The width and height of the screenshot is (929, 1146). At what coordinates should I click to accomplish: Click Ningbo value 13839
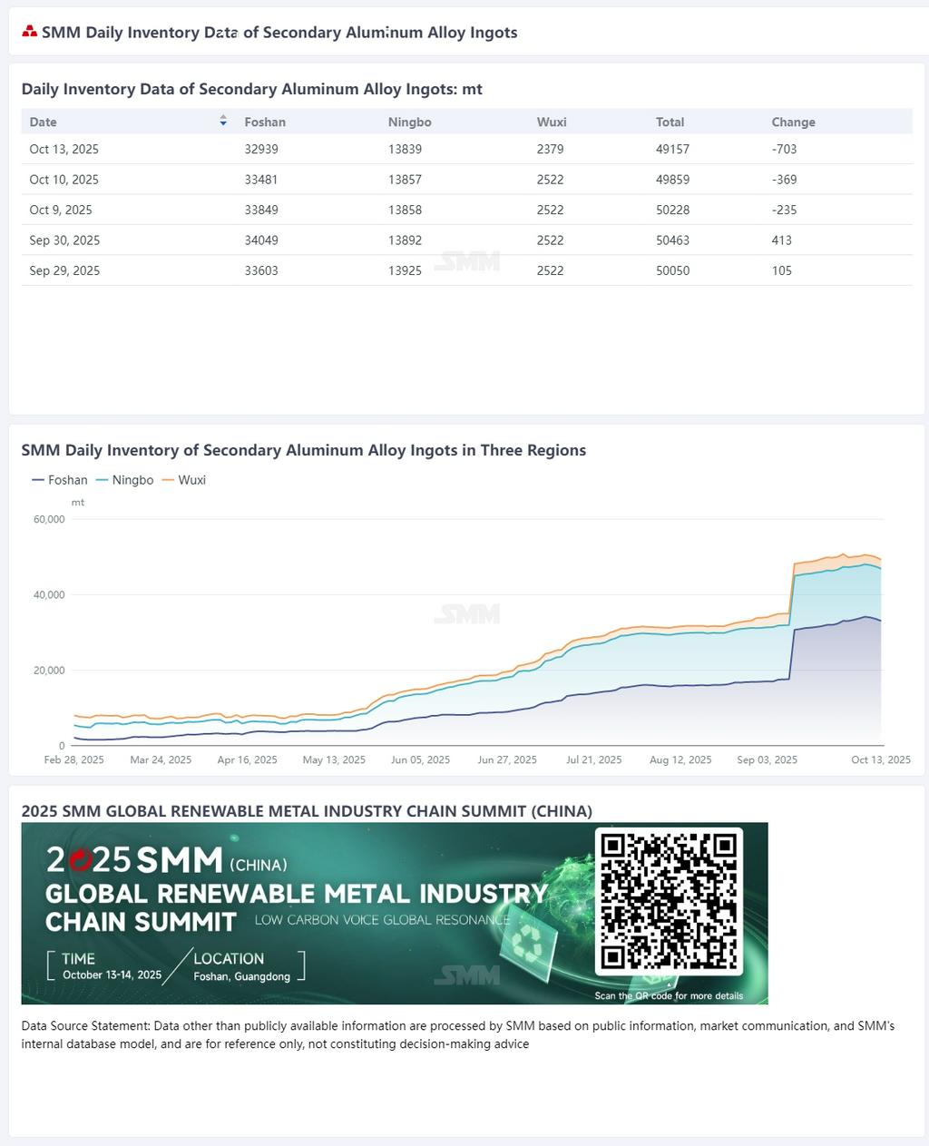click(x=405, y=149)
